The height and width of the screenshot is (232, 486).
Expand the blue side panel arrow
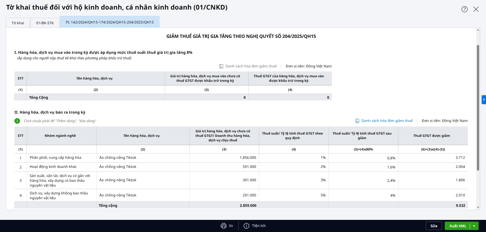pos(484,99)
